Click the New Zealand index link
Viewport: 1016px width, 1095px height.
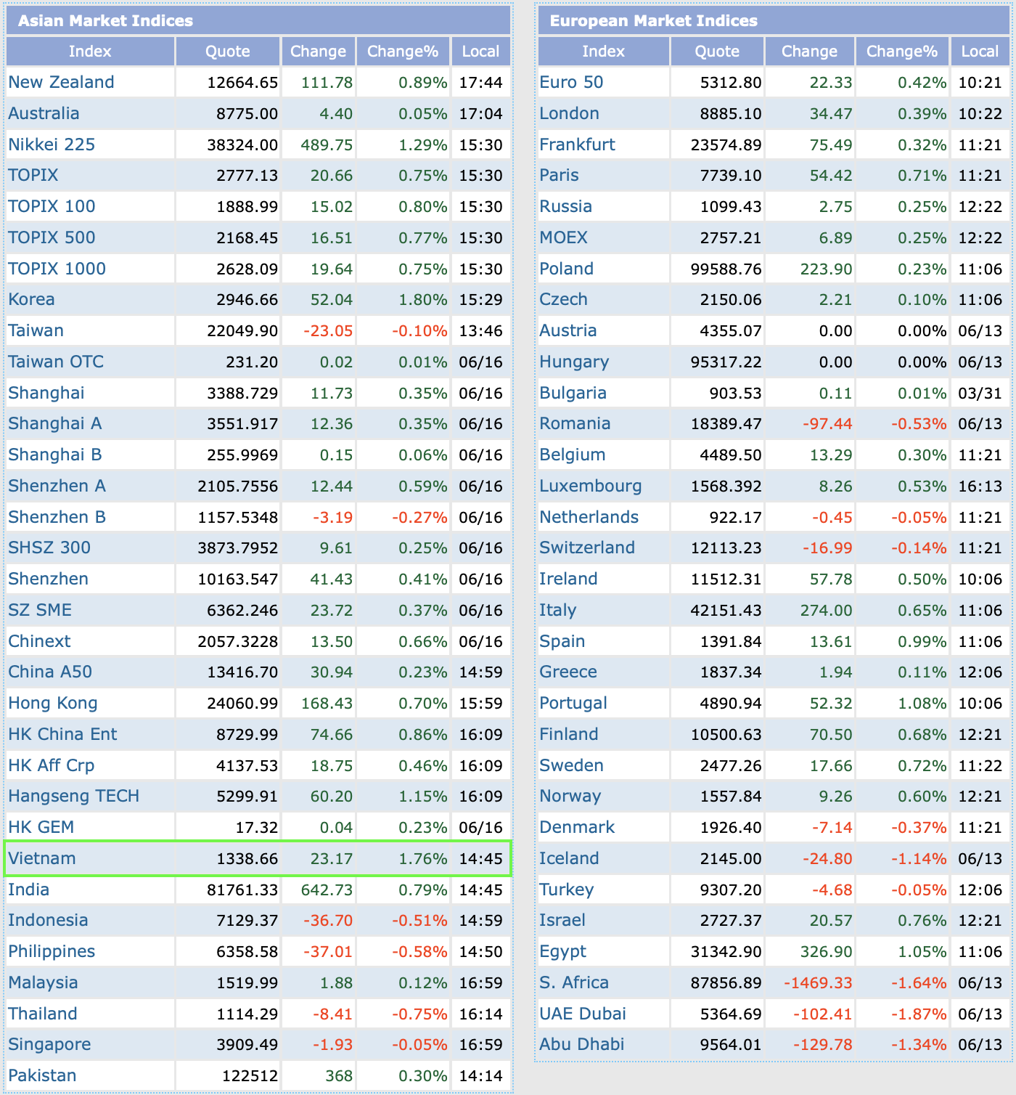tap(61, 82)
